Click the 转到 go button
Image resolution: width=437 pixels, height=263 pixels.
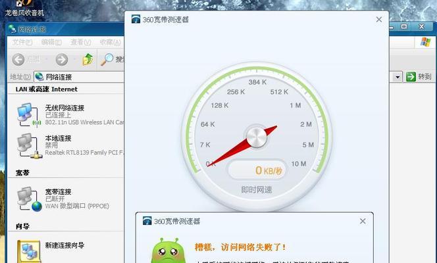(419, 76)
